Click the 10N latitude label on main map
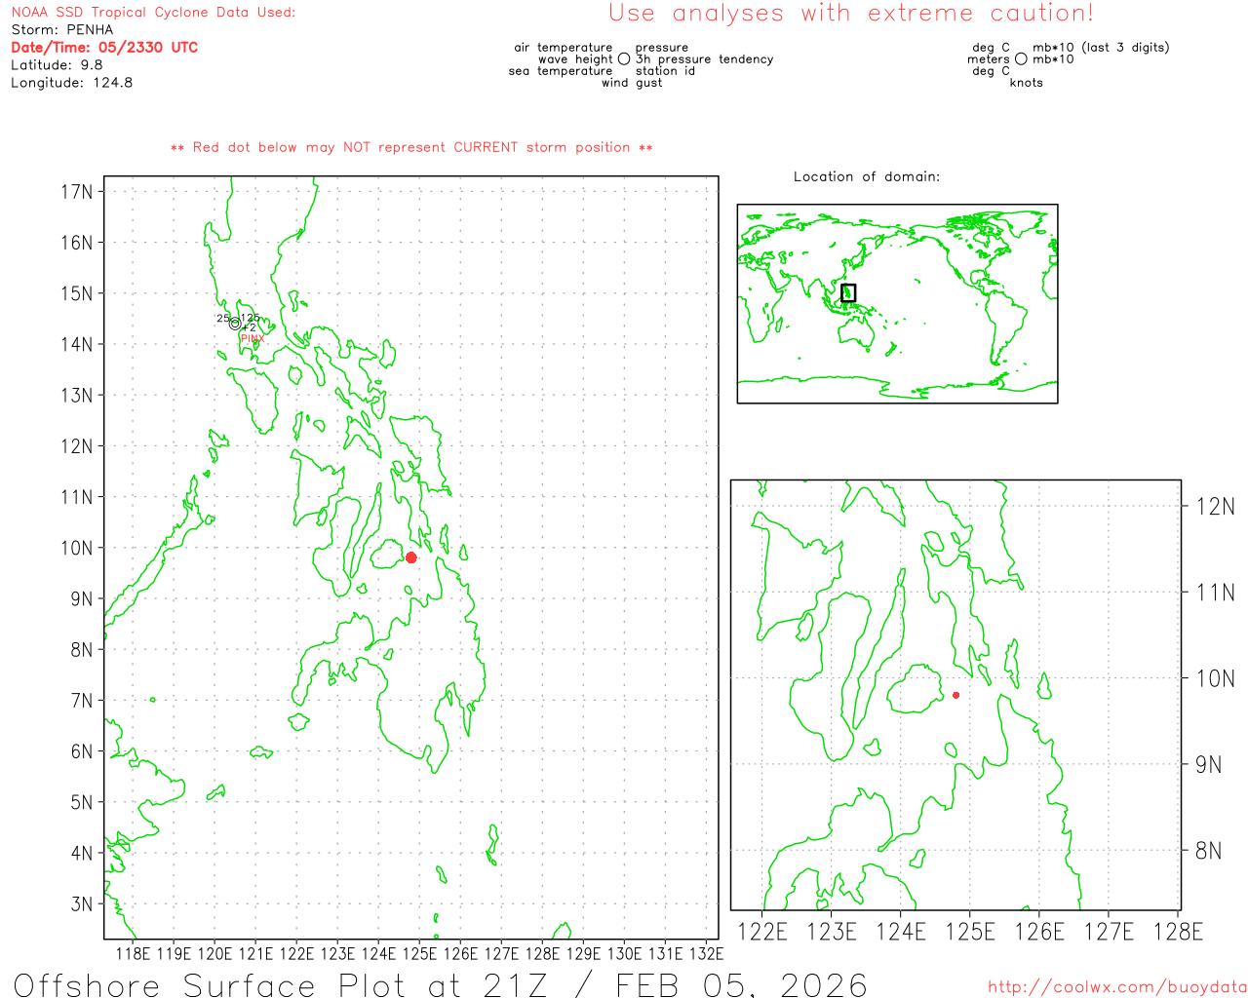Screen dimensions: 1248x998 pos(77,548)
